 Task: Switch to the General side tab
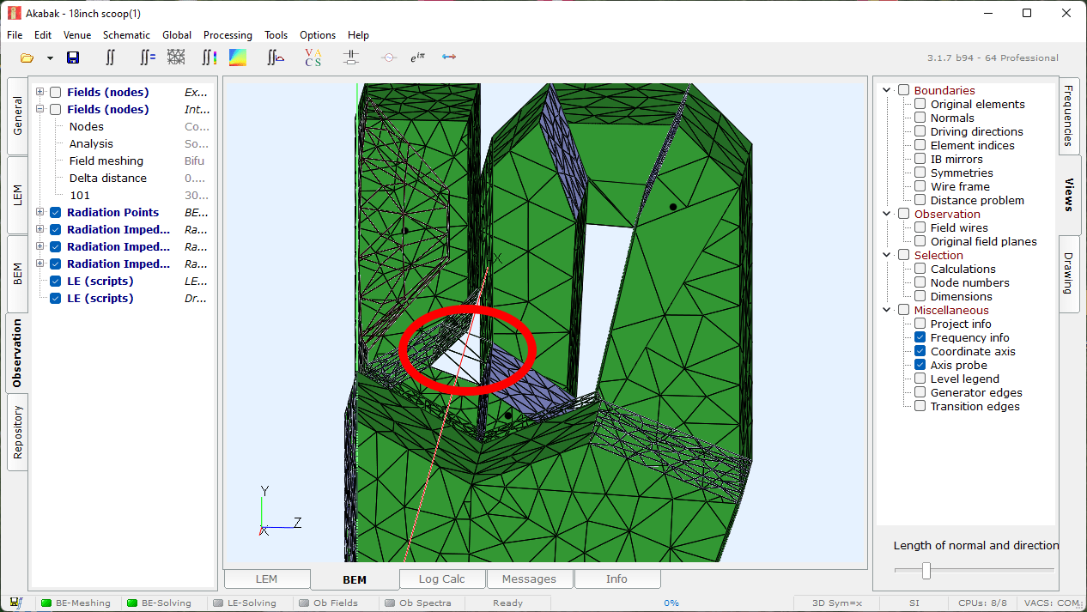pos(17,116)
